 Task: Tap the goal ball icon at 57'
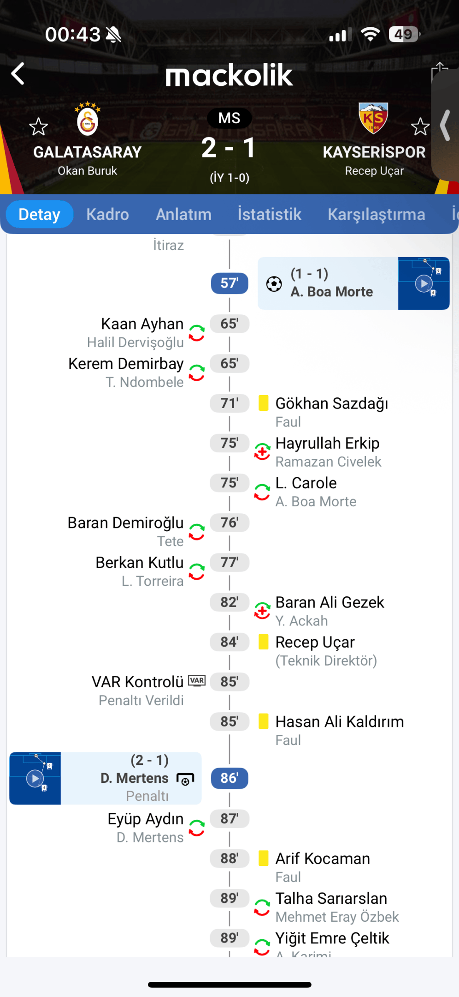tap(274, 283)
